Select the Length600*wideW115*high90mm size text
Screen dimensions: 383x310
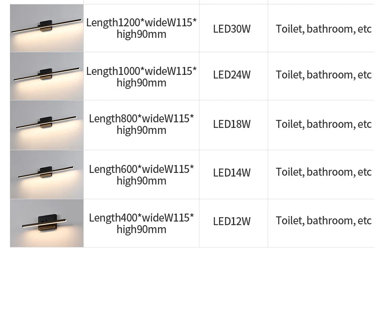point(141,175)
